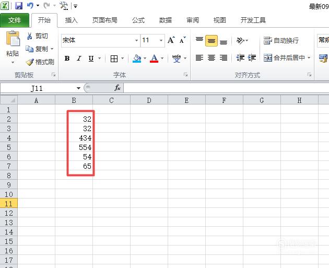Viewport: 329px width, 268px height.
Task: Toggle align text left
Action: [199, 57]
